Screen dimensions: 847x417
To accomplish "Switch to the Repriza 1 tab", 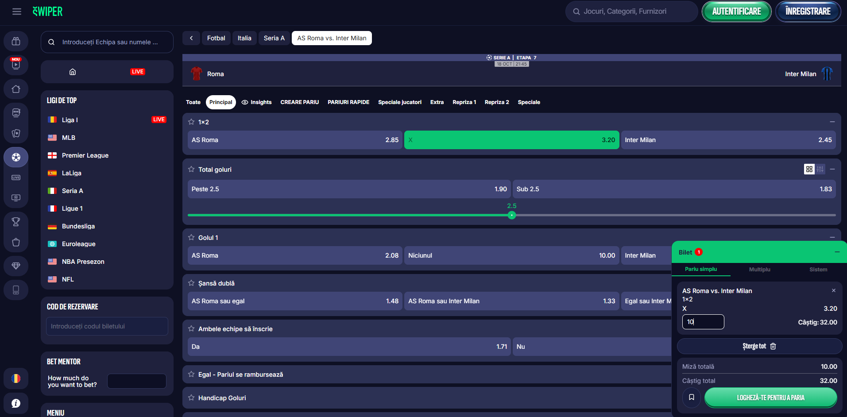I will 464,102.
